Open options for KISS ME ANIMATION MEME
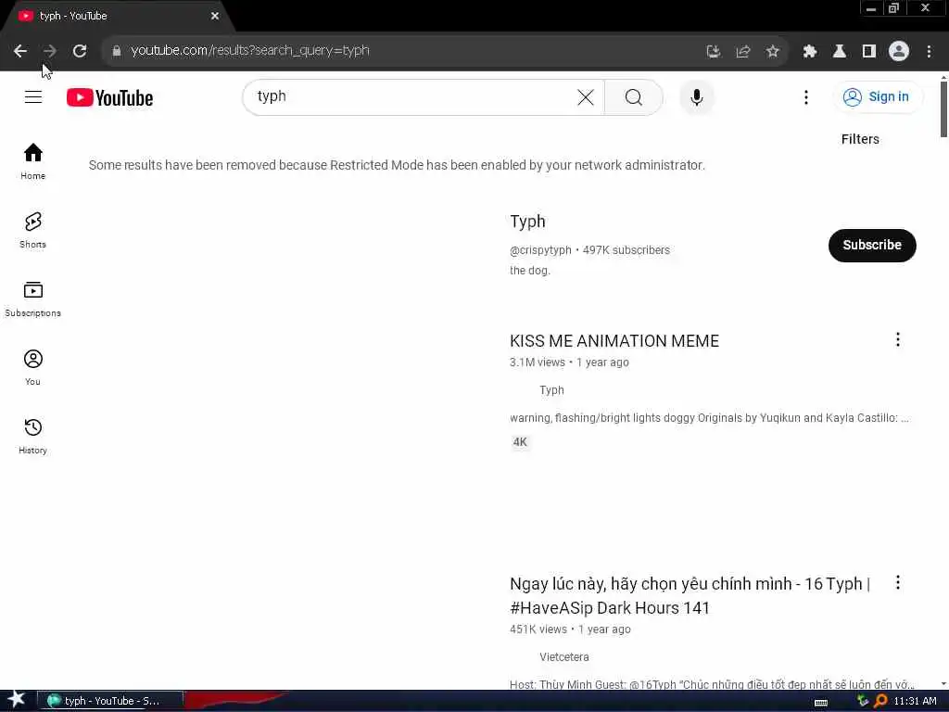Image resolution: width=949 pixels, height=712 pixels. pos(897,339)
